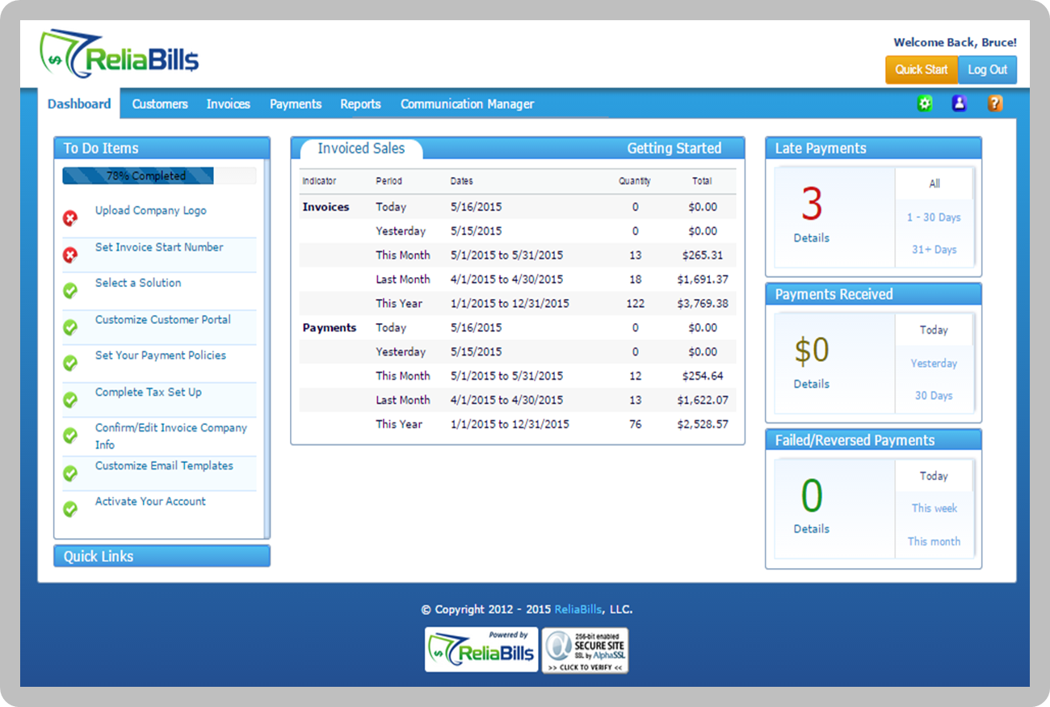Click the Quick Start button
This screenshot has height=707, width=1050.
[921, 69]
